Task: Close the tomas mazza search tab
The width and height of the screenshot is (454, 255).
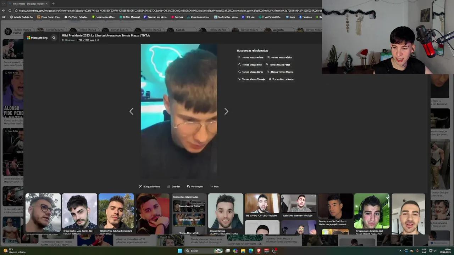Action: [x=47, y=4]
